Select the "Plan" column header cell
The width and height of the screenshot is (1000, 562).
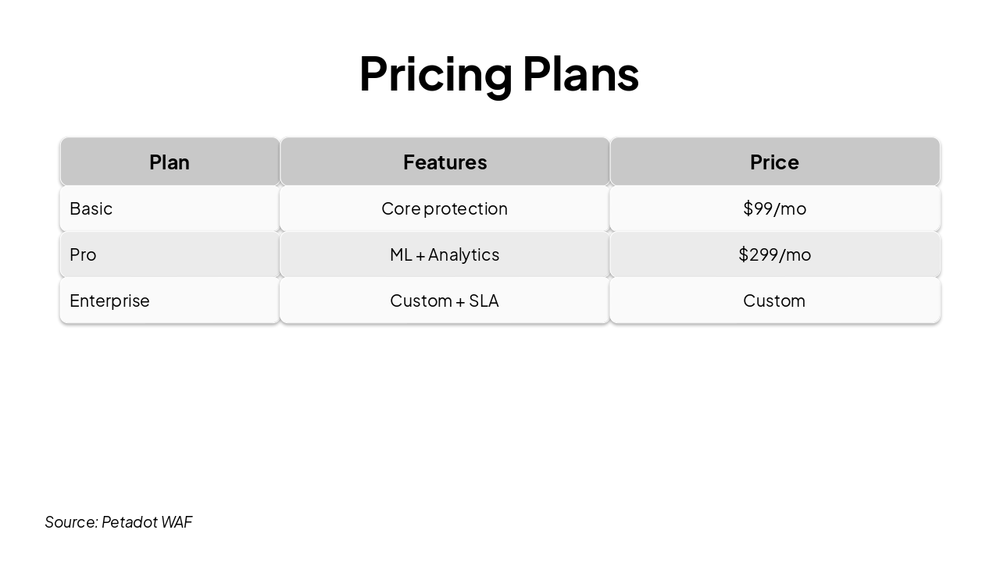[x=170, y=162]
